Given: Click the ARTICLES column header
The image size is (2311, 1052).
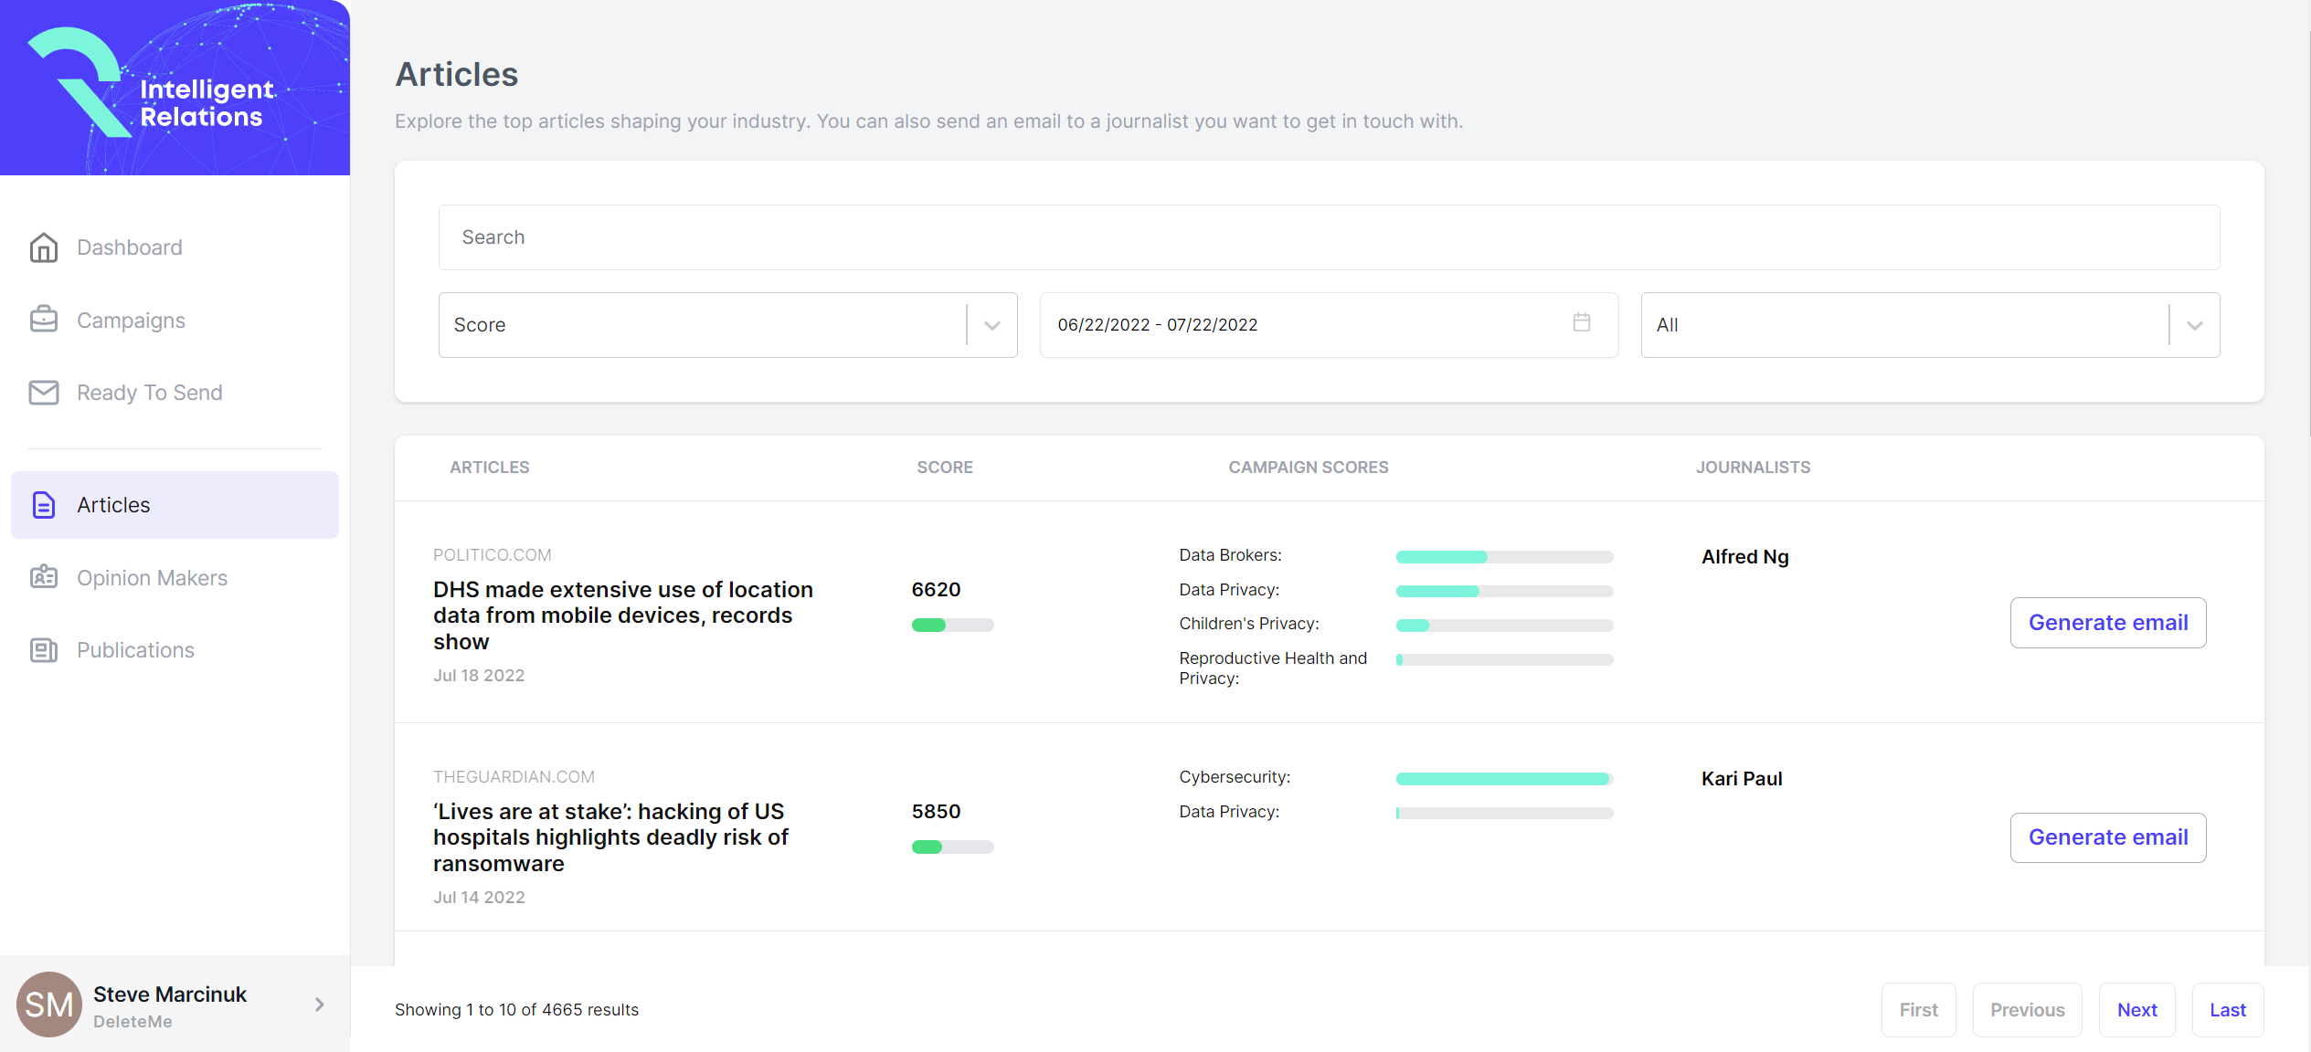Looking at the screenshot, I should point(489,468).
